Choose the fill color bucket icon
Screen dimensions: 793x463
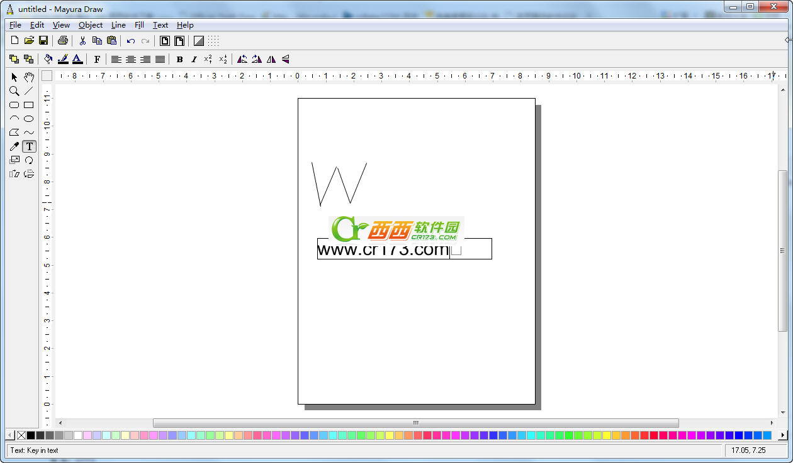pyautogui.click(x=48, y=59)
